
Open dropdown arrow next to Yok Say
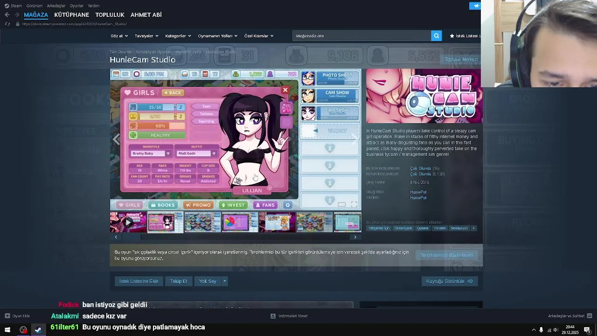(225, 281)
